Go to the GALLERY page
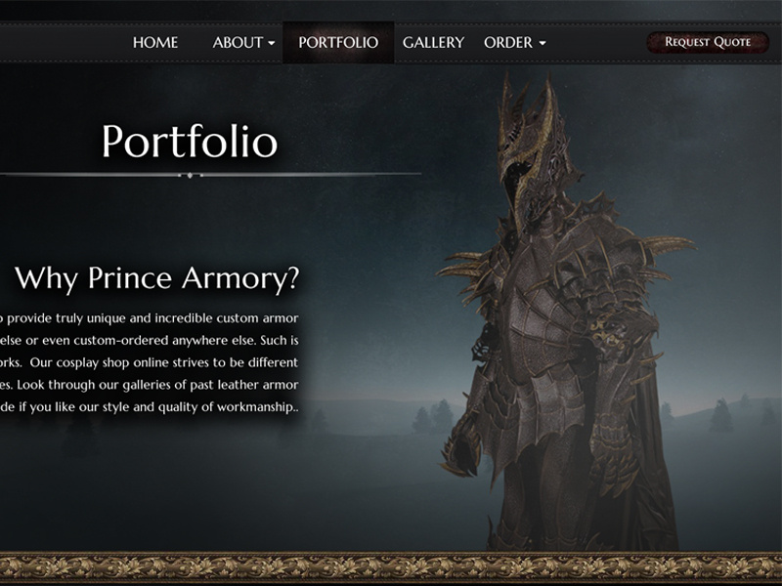 [433, 42]
